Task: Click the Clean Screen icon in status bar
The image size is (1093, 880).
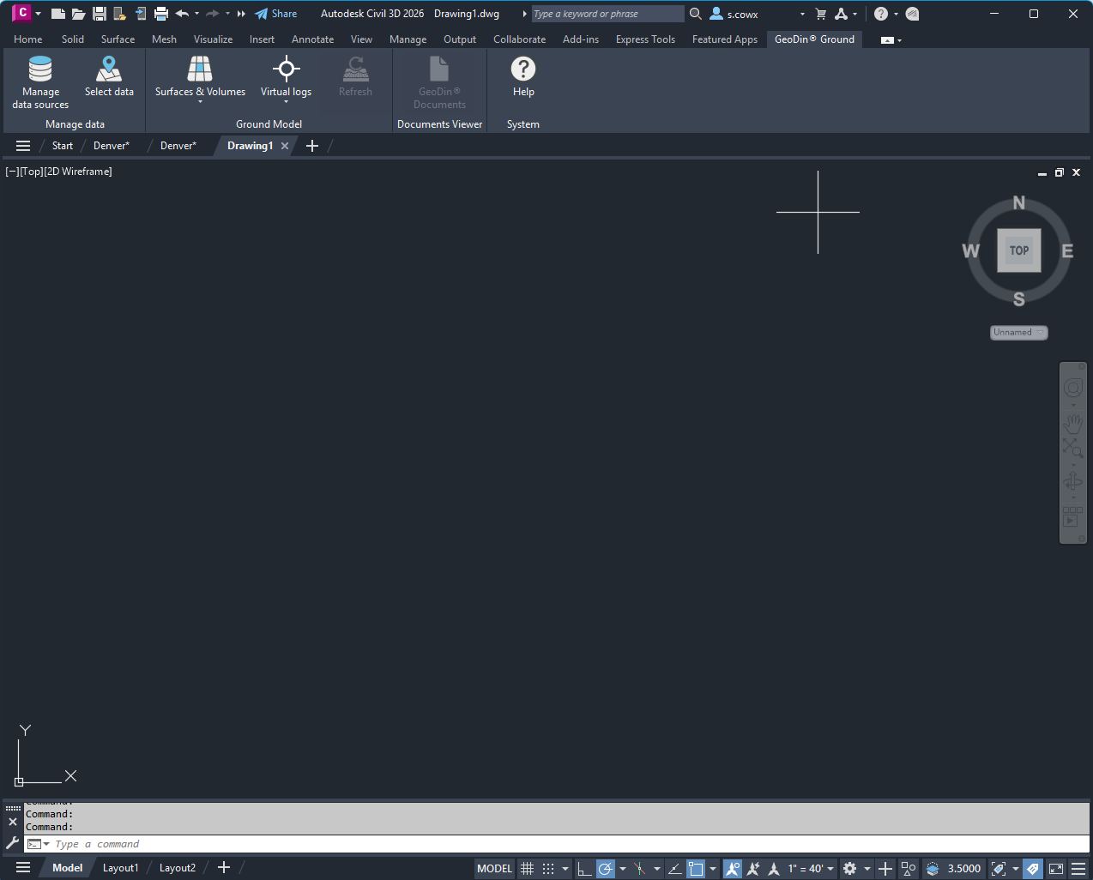Action: point(1056,869)
